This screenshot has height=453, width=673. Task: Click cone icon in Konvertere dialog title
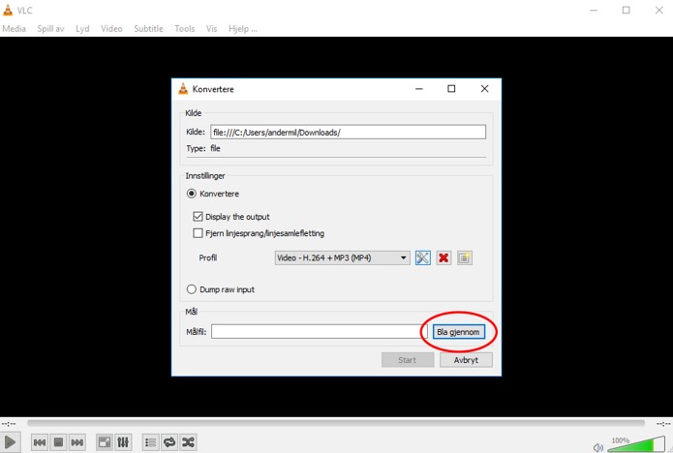(x=183, y=89)
